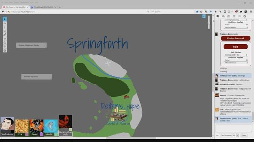Send the chat message with Send
The width and height of the screenshot is (254, 142).
[244, 136]
